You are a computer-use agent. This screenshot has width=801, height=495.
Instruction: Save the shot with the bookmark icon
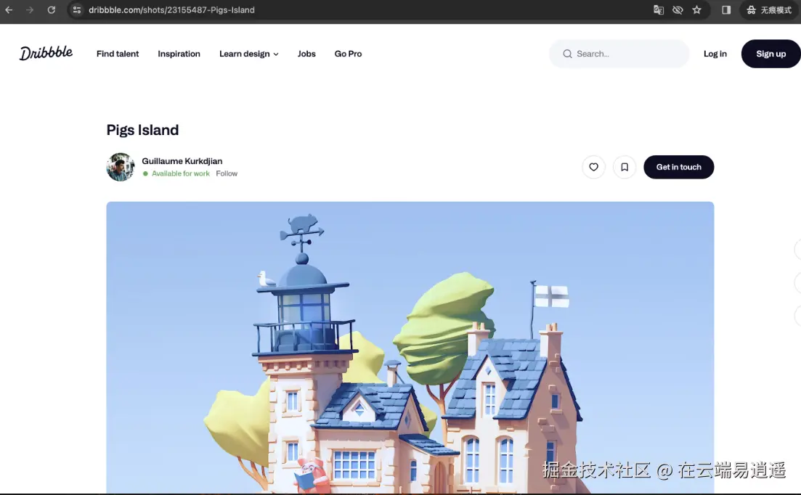[625, 167]
